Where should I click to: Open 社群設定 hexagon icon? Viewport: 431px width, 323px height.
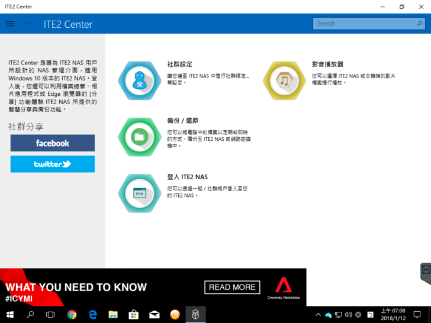(139, 80)
